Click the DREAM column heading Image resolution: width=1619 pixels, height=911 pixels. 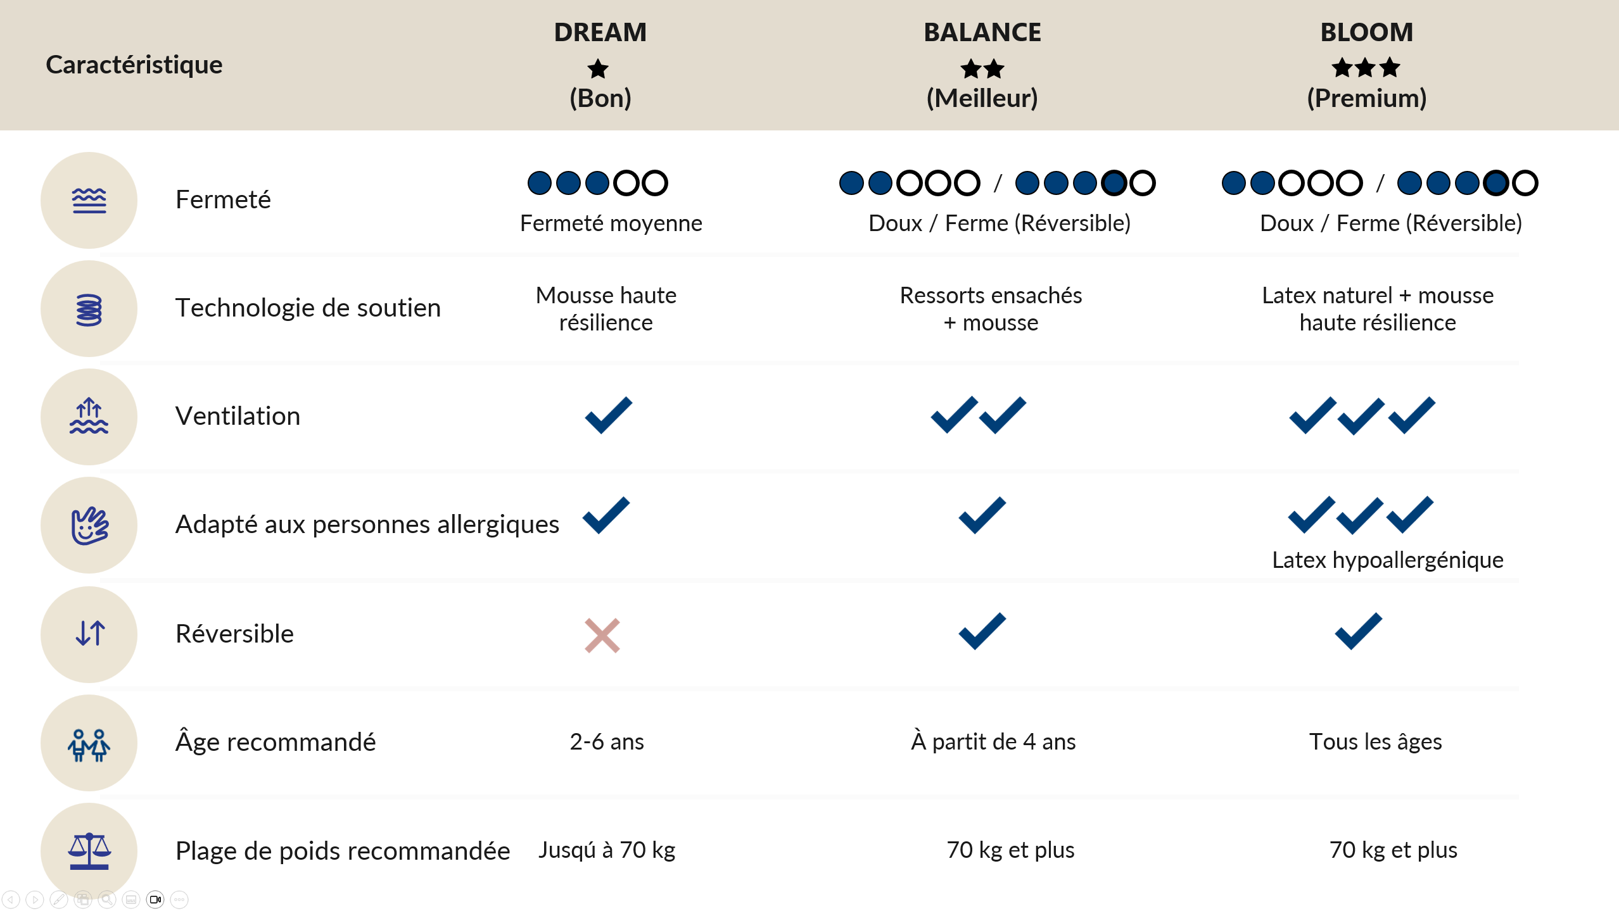tap(600, 32)
